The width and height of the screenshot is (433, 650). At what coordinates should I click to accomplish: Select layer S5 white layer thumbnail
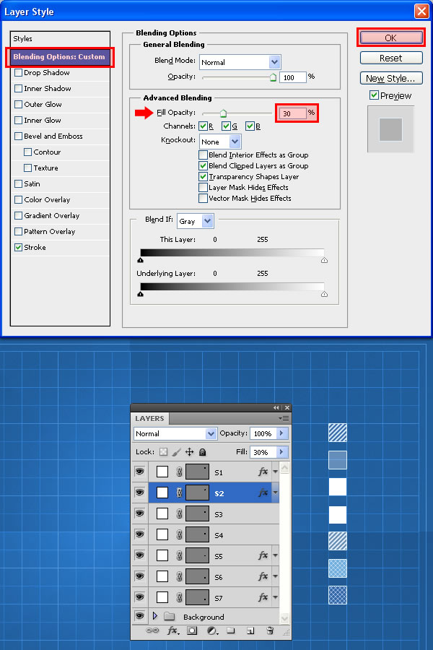pos(162,555)
